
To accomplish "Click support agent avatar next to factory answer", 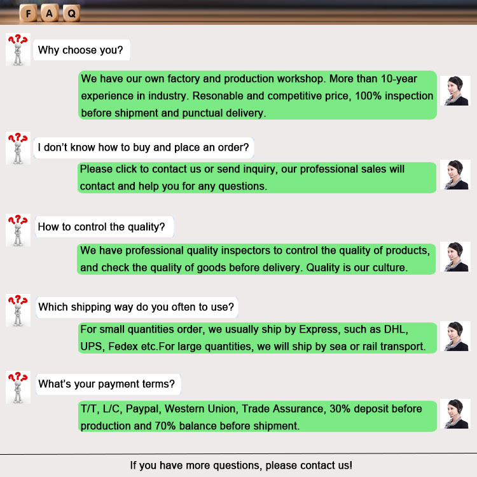I will pyautogui.click(x=455, y=91).
